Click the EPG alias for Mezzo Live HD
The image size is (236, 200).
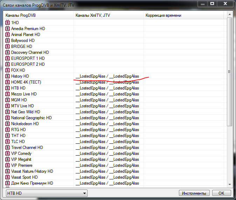pos(107,94)
